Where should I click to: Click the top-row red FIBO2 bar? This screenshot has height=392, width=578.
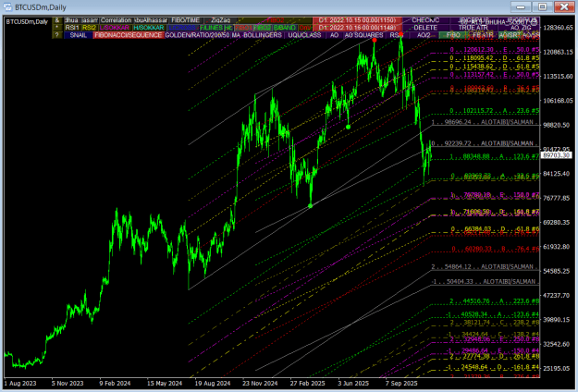point(276,20)
